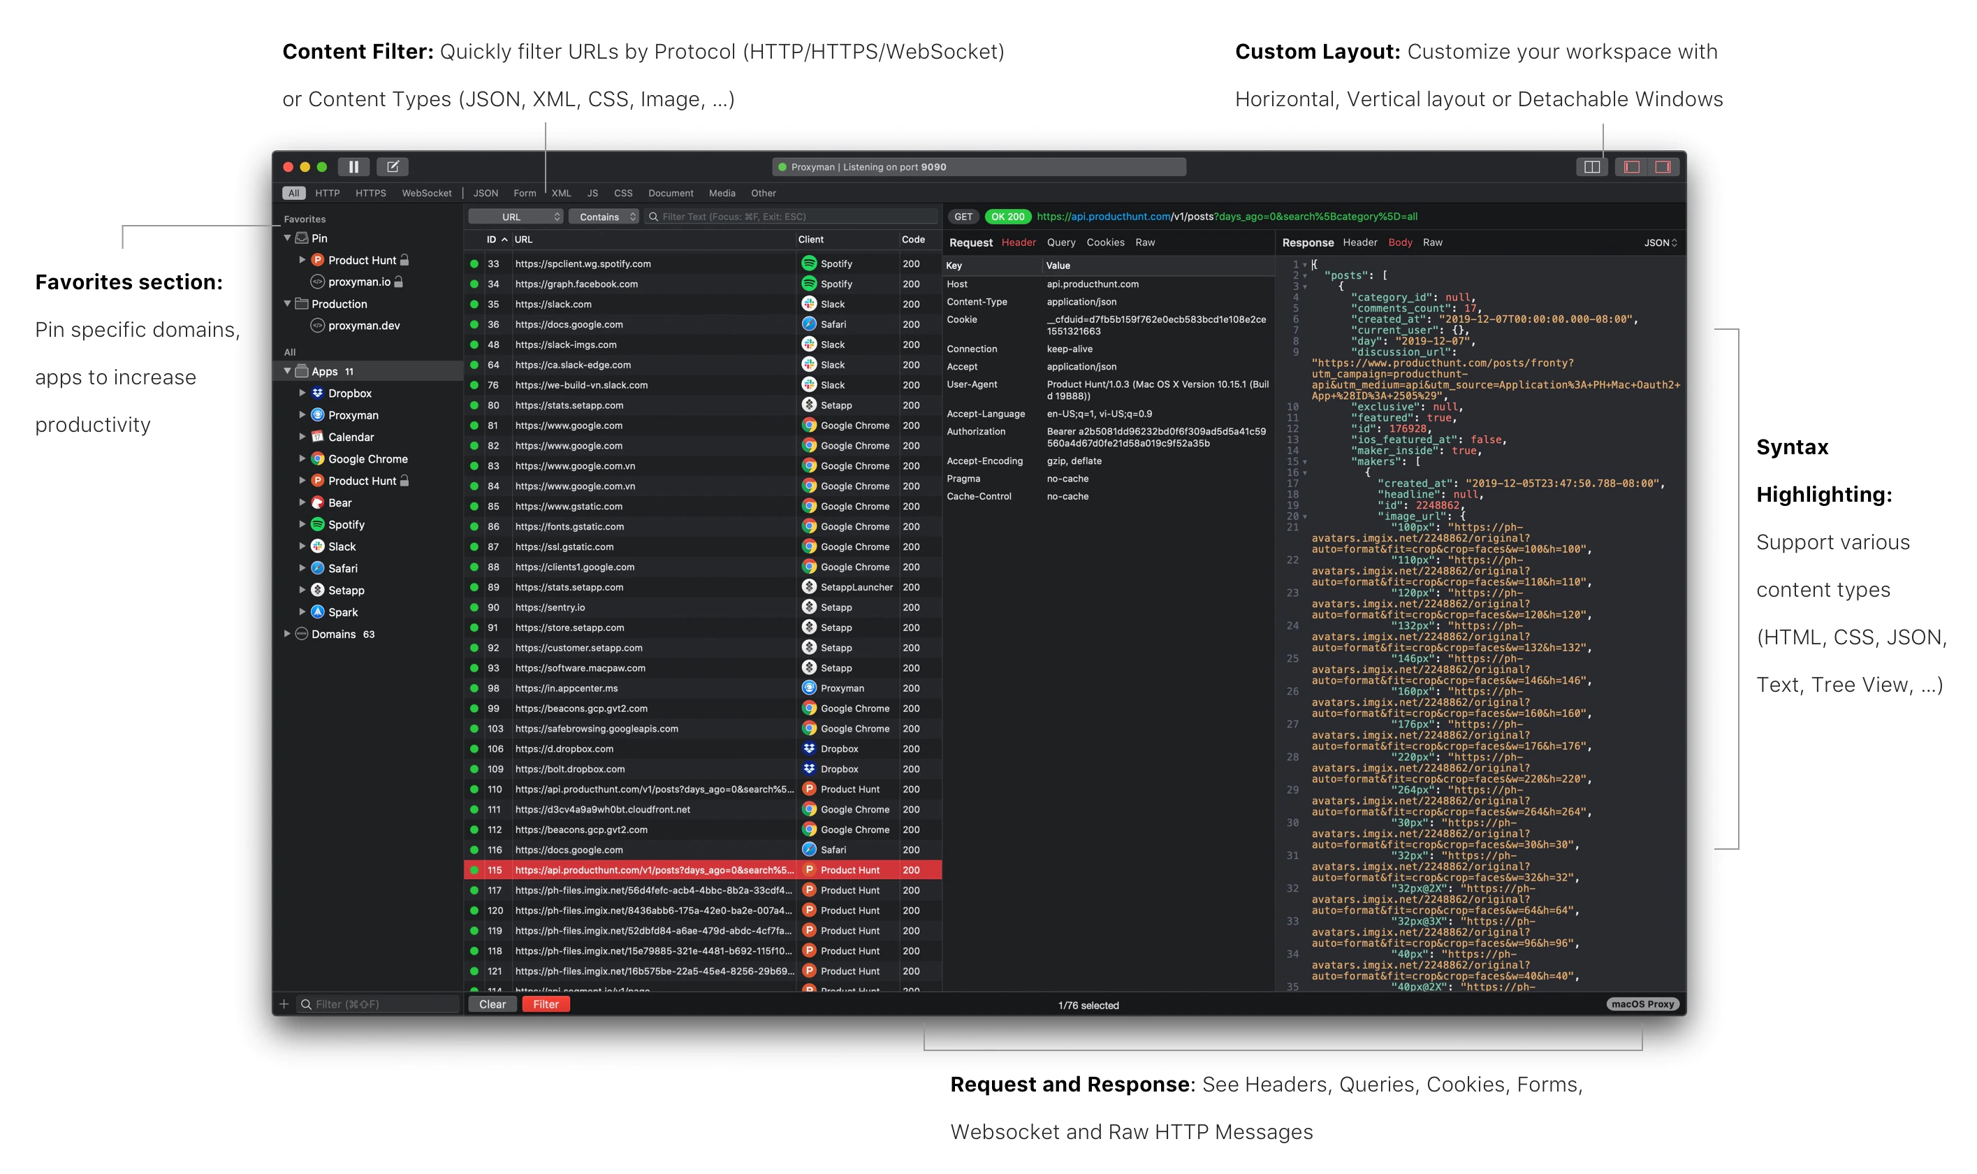Enable the HTTPS protocol filter
Screen dimensions: 1977x1174
370,193
